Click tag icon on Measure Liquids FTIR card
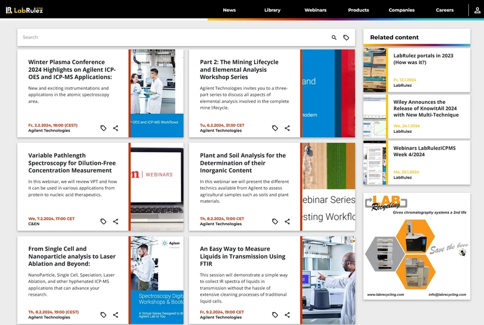 (275, 315)
